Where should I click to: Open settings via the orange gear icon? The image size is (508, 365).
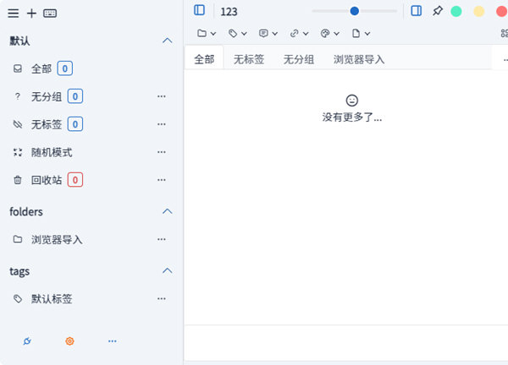pos(70,340)
